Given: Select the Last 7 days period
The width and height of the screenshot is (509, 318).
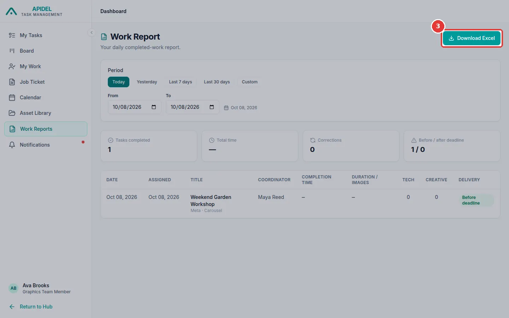Looking at the screenshot, I should pyautogui.click(x=180, y=82).
